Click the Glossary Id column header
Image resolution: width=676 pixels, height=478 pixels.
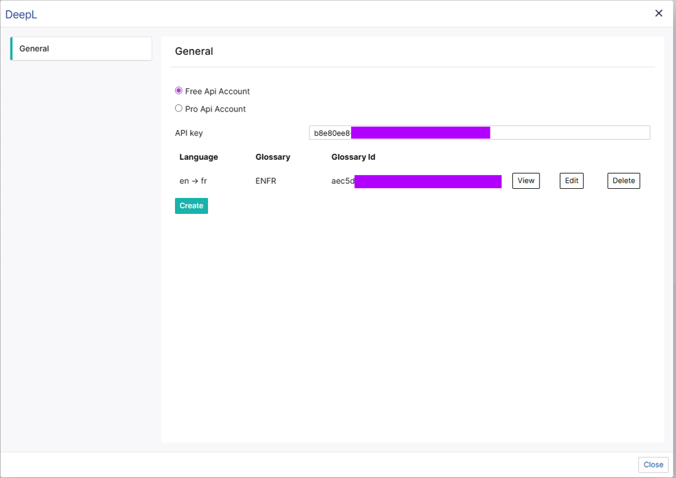point(353,157)
